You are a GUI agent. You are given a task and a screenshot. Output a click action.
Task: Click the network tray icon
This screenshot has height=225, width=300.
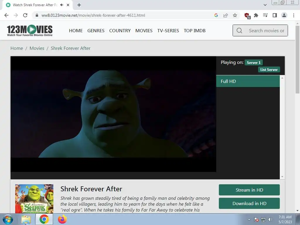pos(263,219)
